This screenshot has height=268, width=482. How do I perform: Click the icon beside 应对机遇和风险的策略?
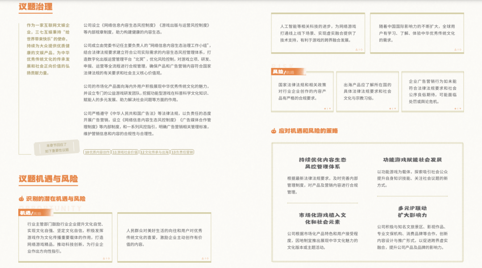[x=274, y=131]
